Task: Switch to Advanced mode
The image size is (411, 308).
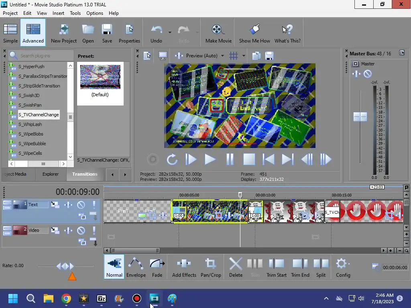Action: click(33, 33)
